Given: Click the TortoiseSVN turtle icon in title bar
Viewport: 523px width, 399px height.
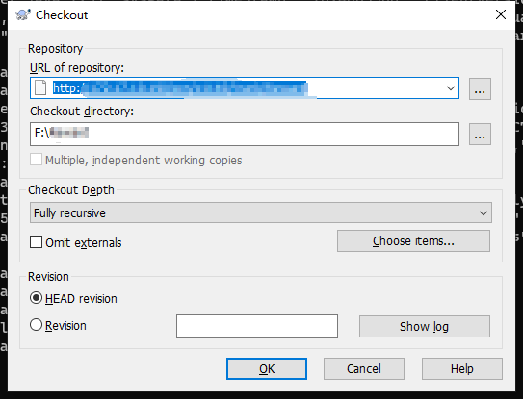Looking at the screenshot, I should coord(23,15).
